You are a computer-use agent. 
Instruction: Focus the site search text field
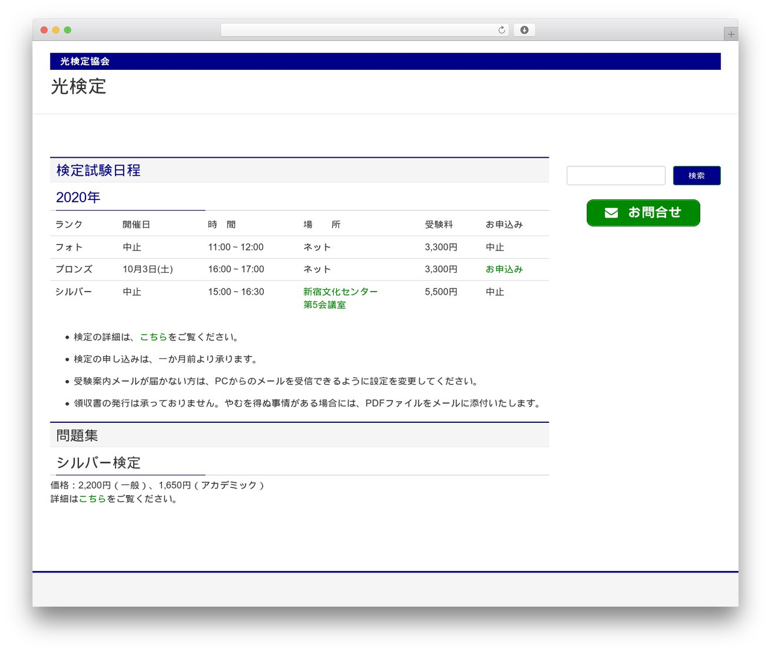616,175
